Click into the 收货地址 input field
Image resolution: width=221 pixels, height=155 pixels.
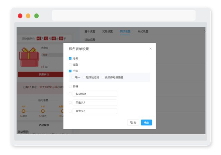coord(95,94)
